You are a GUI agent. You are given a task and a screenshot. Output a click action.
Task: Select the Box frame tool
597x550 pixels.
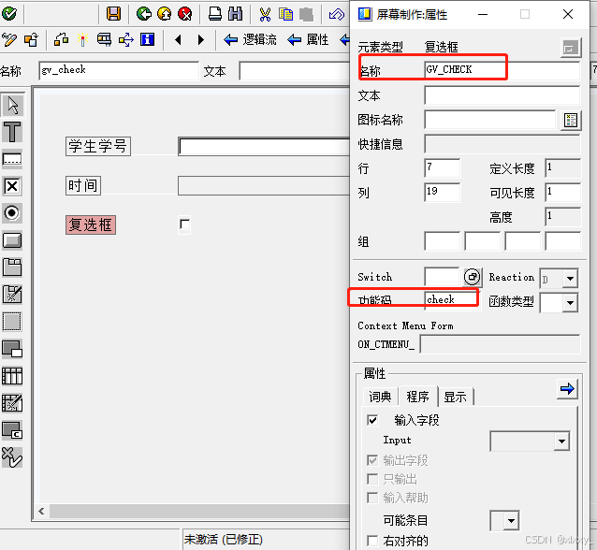click(x=12, y=322)
